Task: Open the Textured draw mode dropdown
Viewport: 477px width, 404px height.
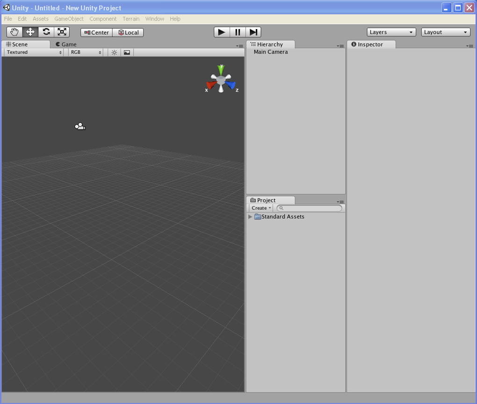Action: (x=34, y=52)
